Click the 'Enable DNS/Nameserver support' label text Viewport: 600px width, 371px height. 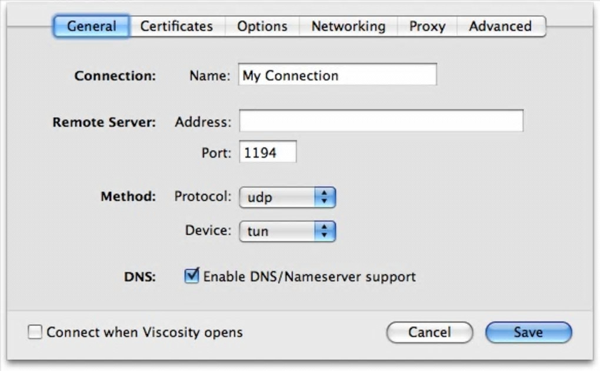(x=309, y=276)
